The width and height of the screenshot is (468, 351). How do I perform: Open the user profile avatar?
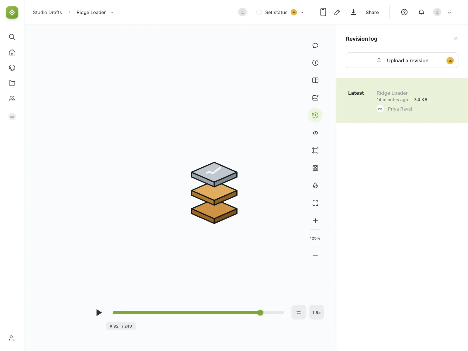(x=437, y=12)
